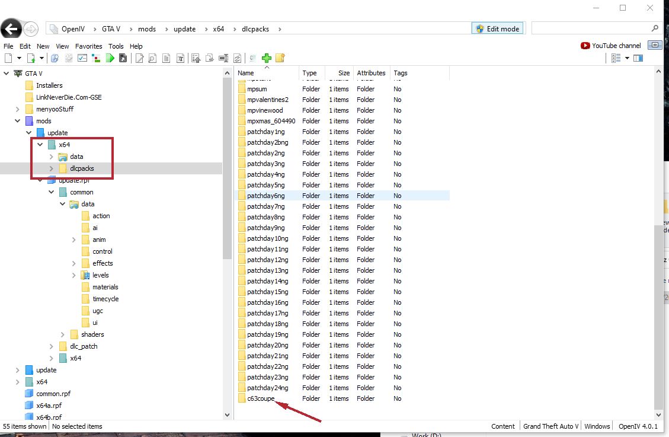Sort by Size column header
The width and height of the screenshot is (669, 437).
tap(344, 73)
